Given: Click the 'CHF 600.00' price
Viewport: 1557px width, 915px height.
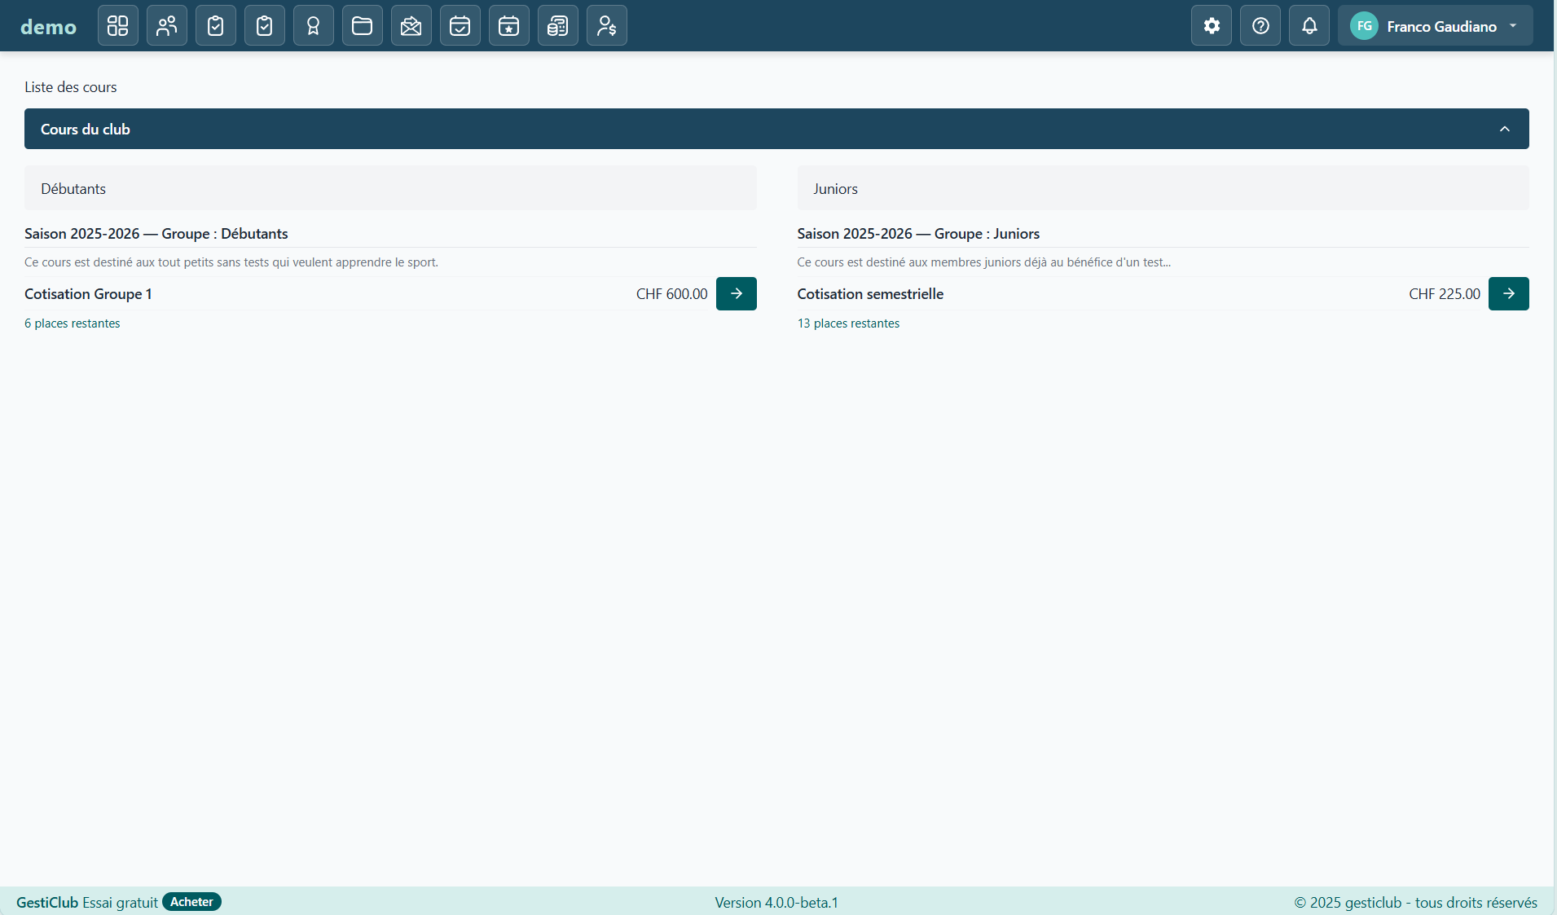Looking at the screenshot, I should (672, 294).
